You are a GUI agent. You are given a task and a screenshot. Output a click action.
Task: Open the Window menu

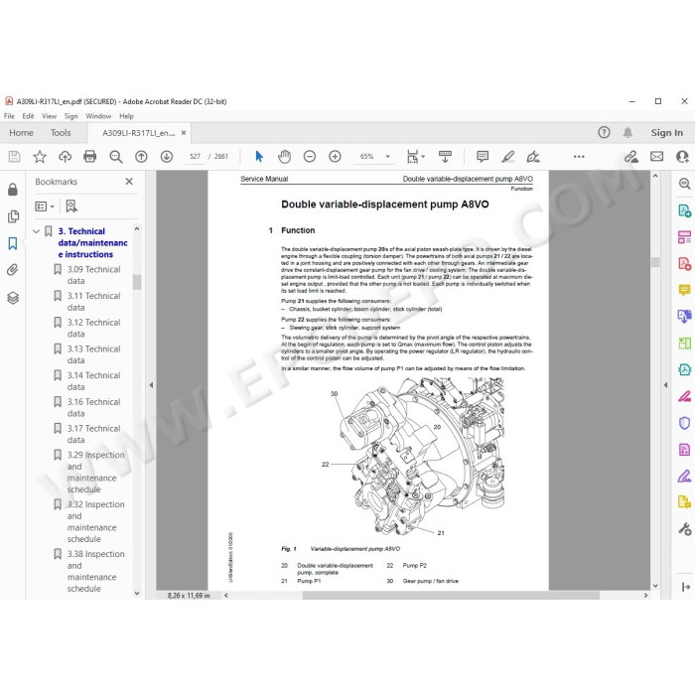(x=98, y=116)
